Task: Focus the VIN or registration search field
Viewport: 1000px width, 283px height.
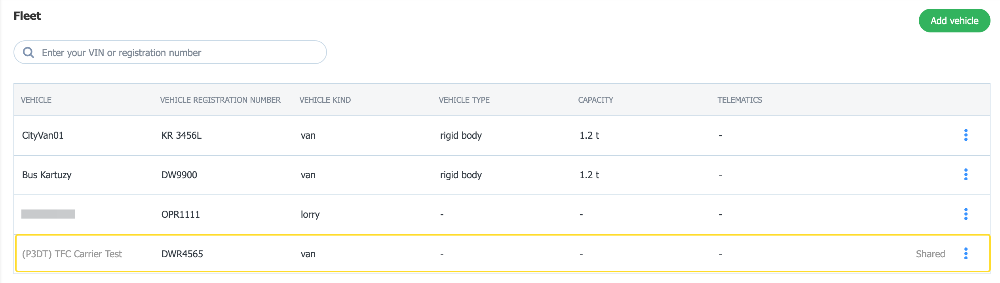Action: [178, 53]
